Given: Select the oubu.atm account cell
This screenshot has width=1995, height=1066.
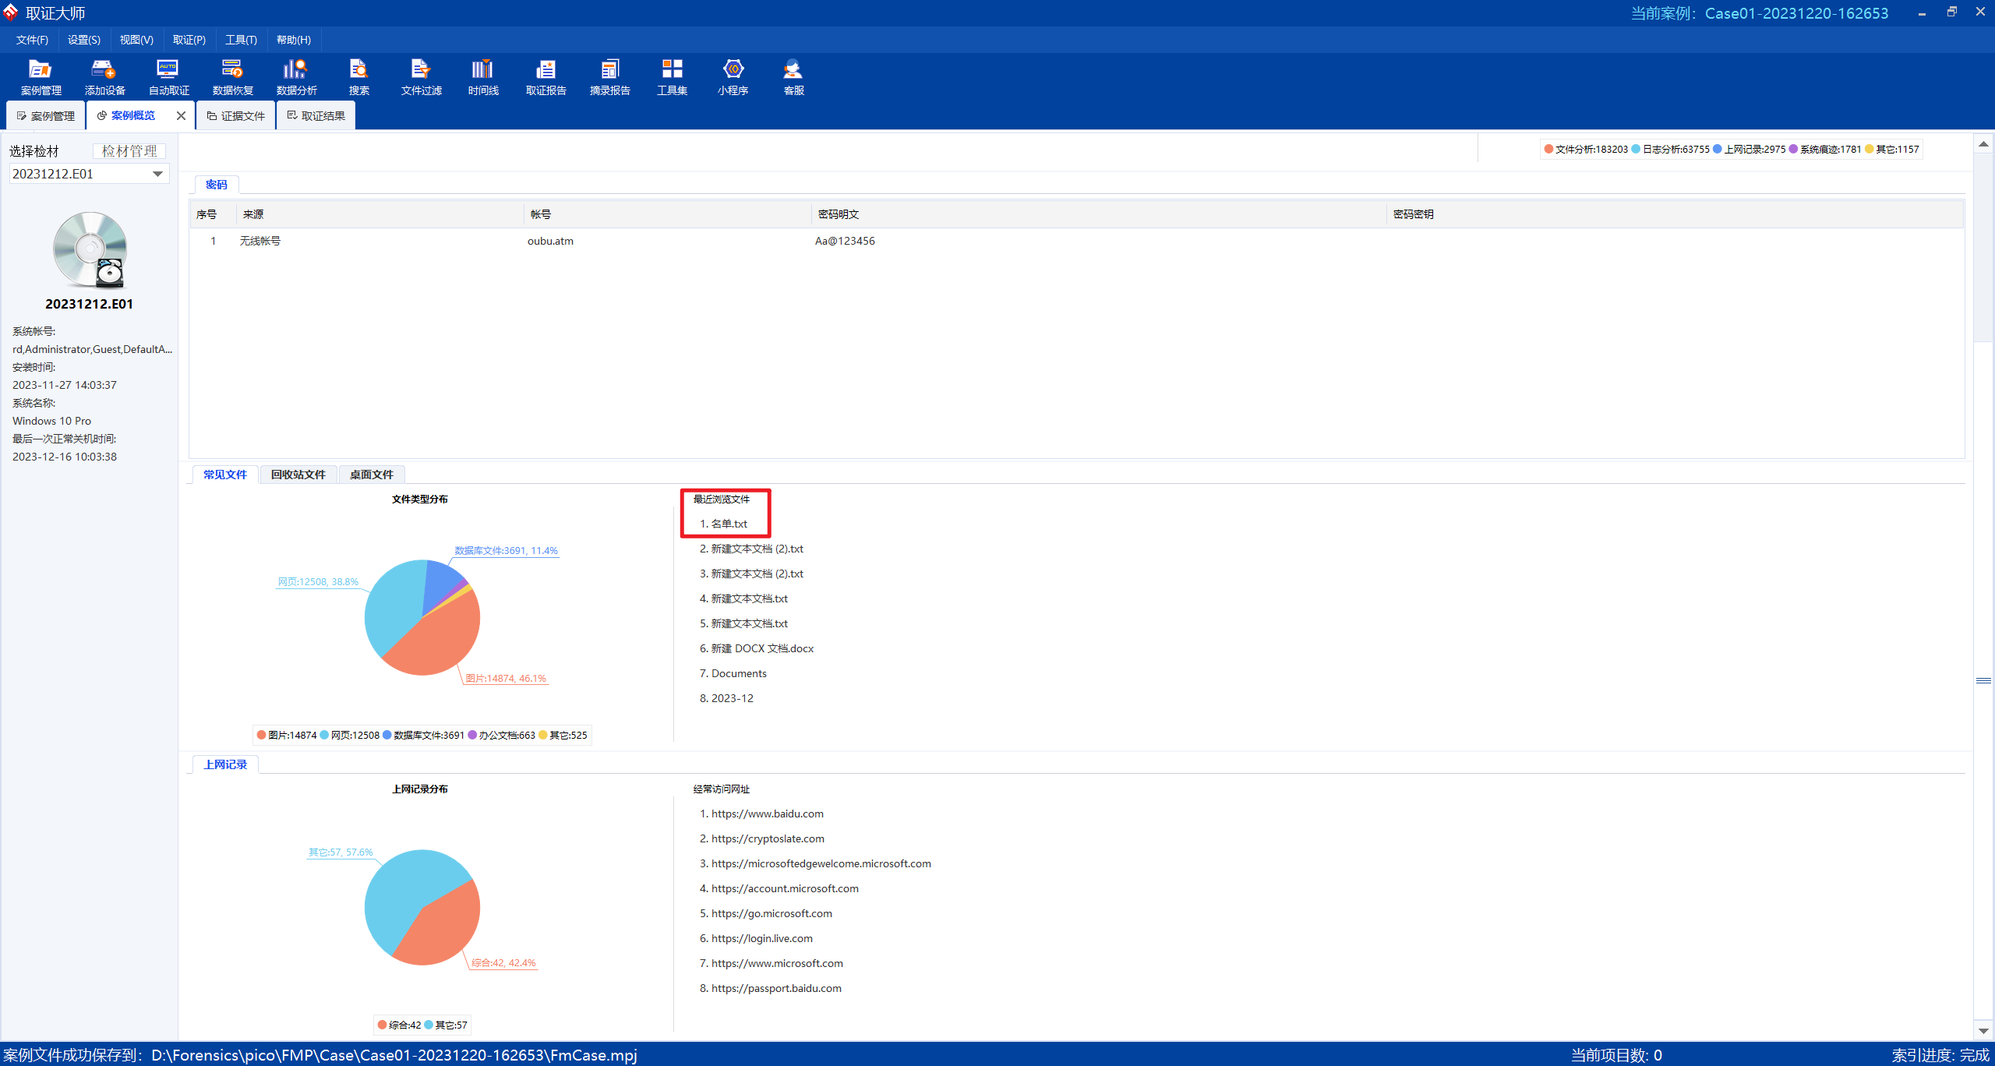Looking at the screenshot, I should (x=550, y=241).
